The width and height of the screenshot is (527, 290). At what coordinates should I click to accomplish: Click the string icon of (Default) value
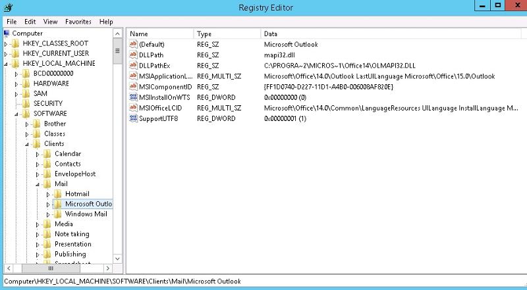point(134,44)
